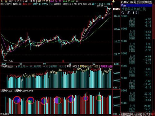Click the small blue circled marker near 400000
155x116 pixels.
click(86, 98)
